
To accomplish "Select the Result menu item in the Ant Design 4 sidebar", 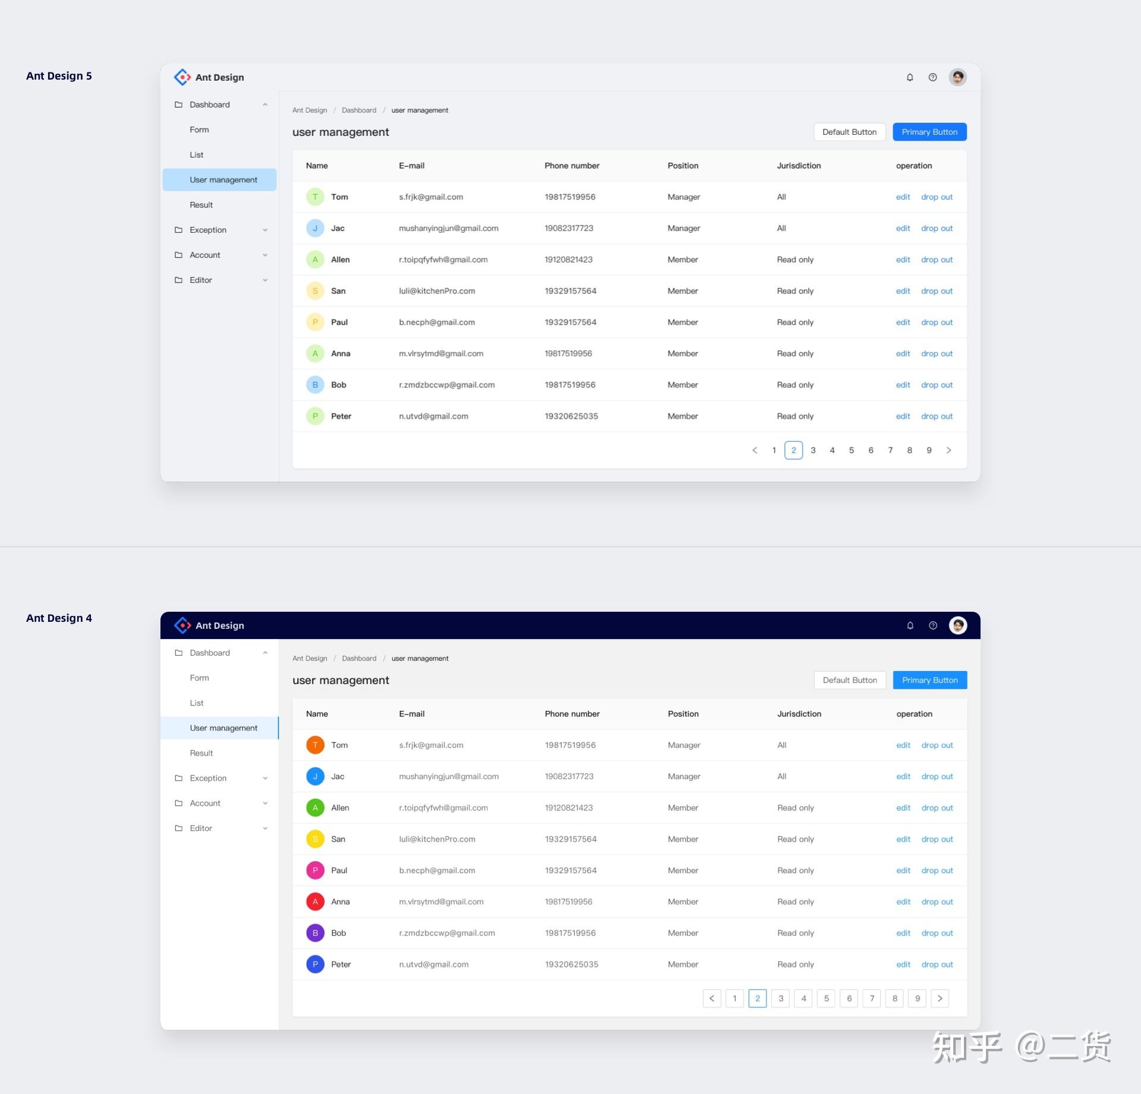I will pos(201,753).
